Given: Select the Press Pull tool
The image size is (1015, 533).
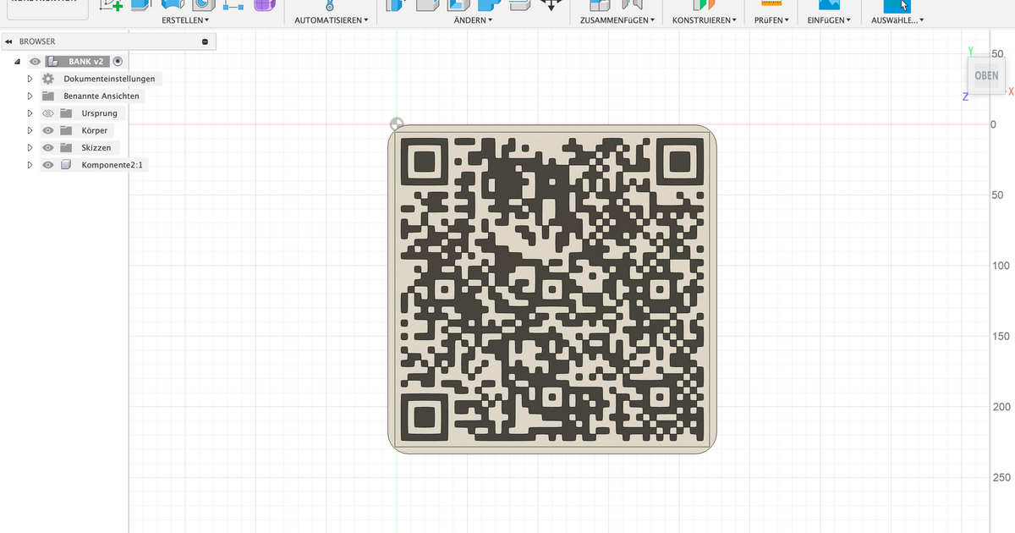Looking at the screenshot, I should click(393, 7).
